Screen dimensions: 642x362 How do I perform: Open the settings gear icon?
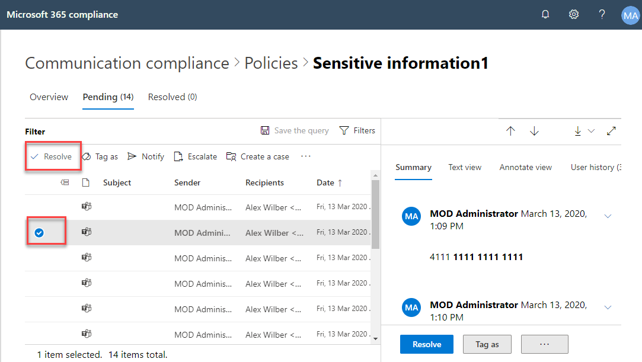(574, 15)
